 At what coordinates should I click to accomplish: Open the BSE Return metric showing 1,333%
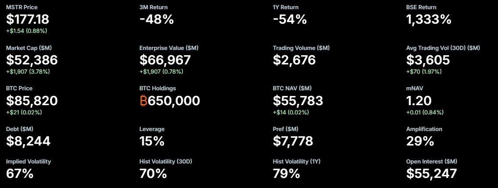click(x=429, y=19)
